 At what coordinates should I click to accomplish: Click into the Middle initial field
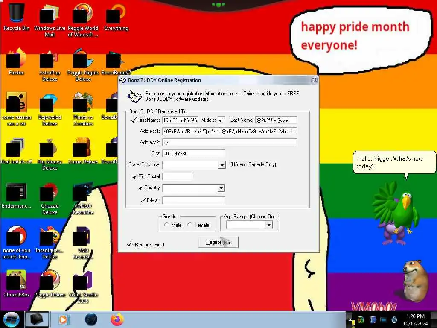point(221,120)
